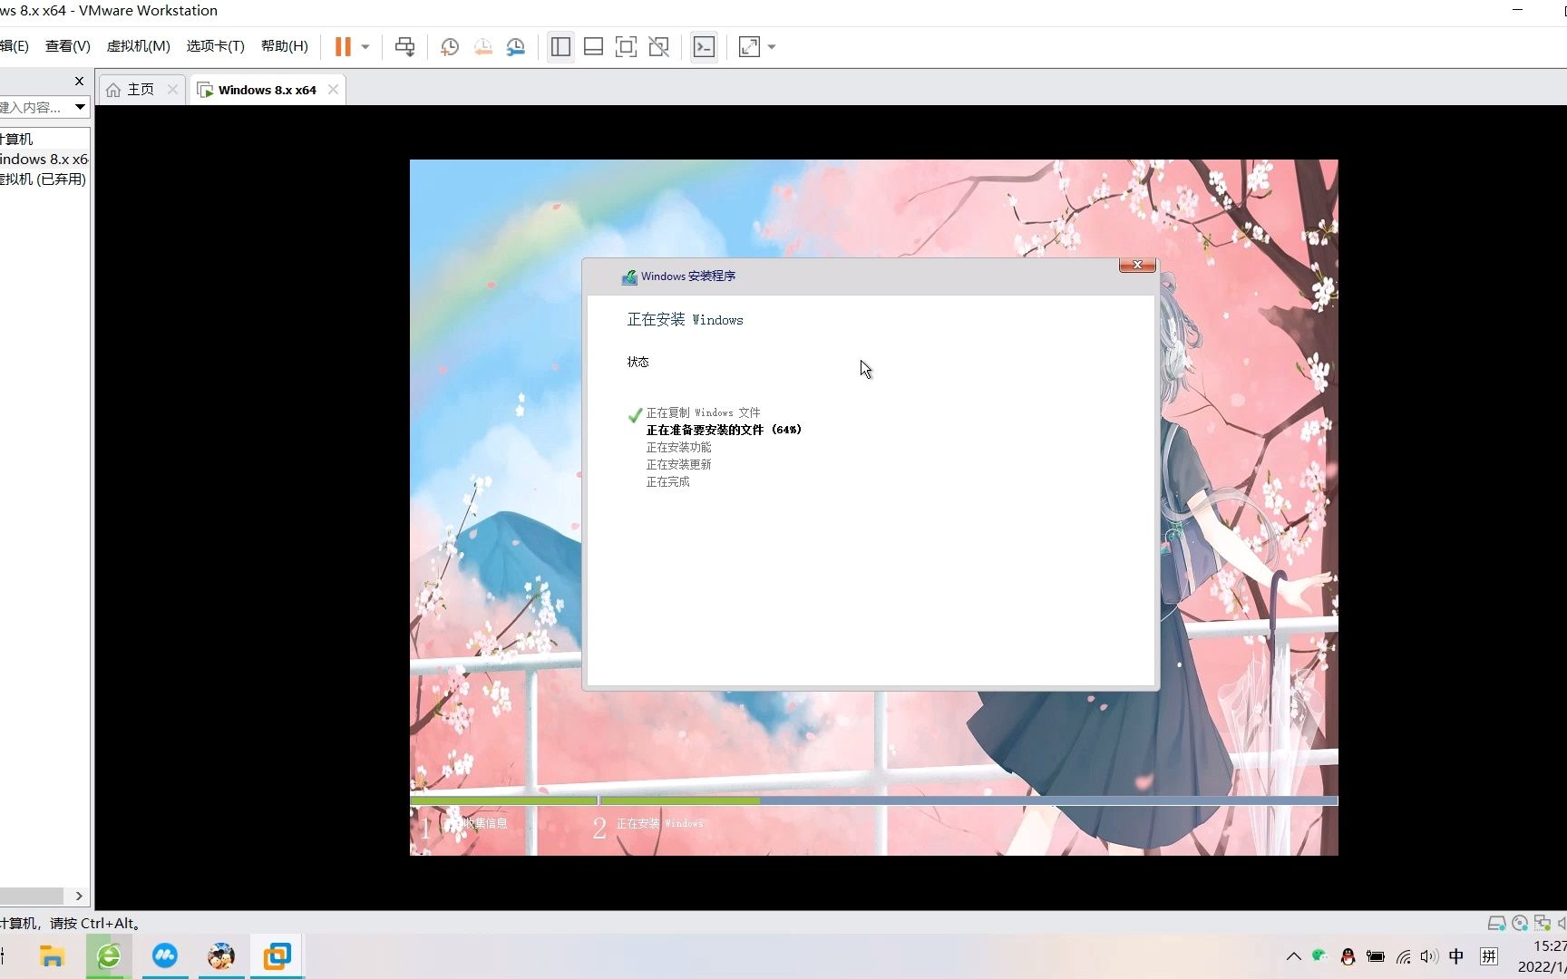Click the hard disk device status icon
1567x979 pixels.
click(x=1496, y=923)
